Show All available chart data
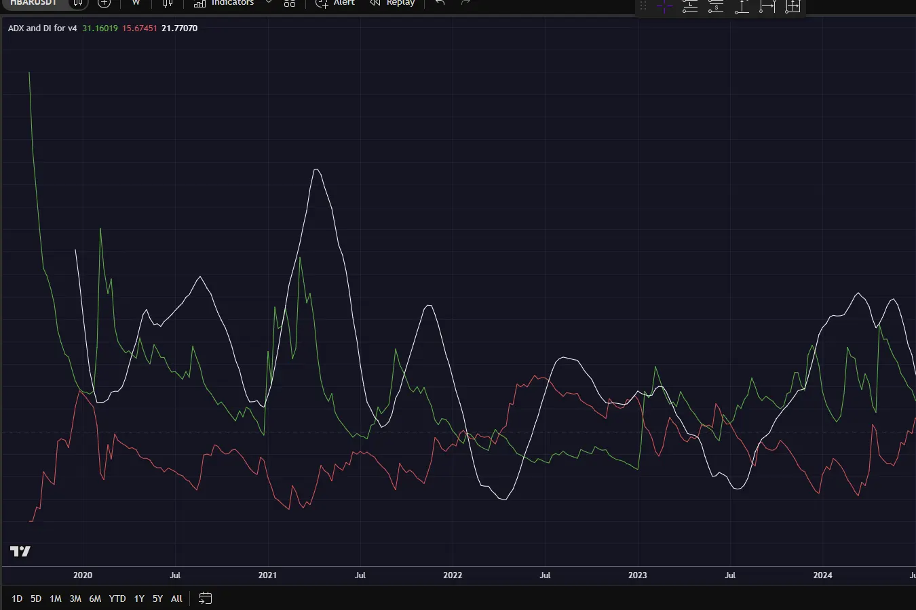 pos(176,598)
